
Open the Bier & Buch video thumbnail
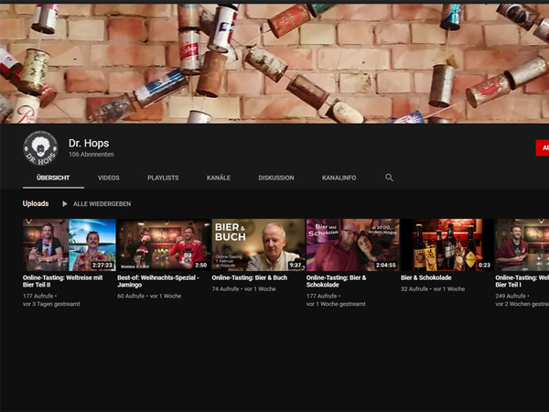point(258,244)
